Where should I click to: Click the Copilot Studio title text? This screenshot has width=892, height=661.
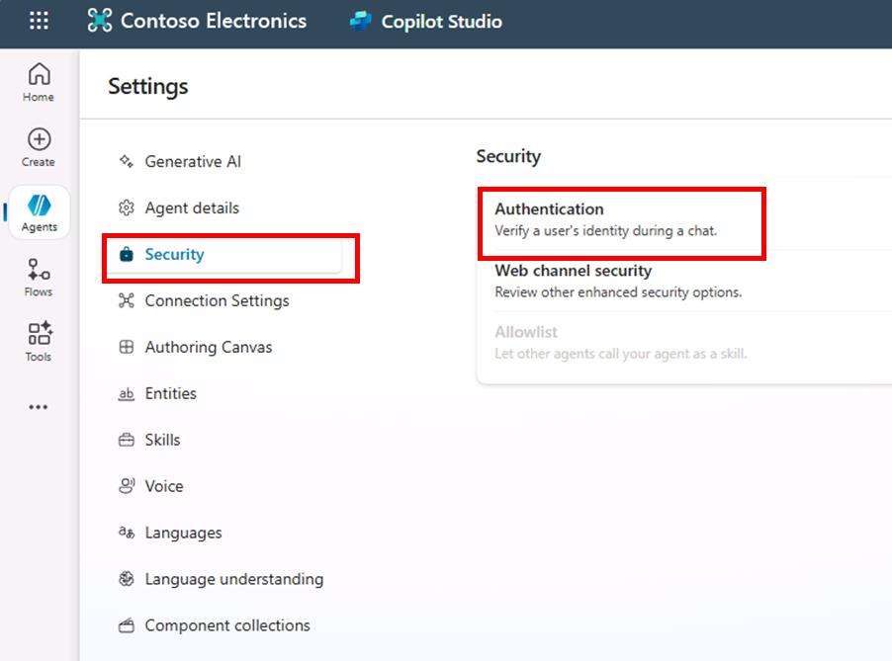(x=442, y=22)
